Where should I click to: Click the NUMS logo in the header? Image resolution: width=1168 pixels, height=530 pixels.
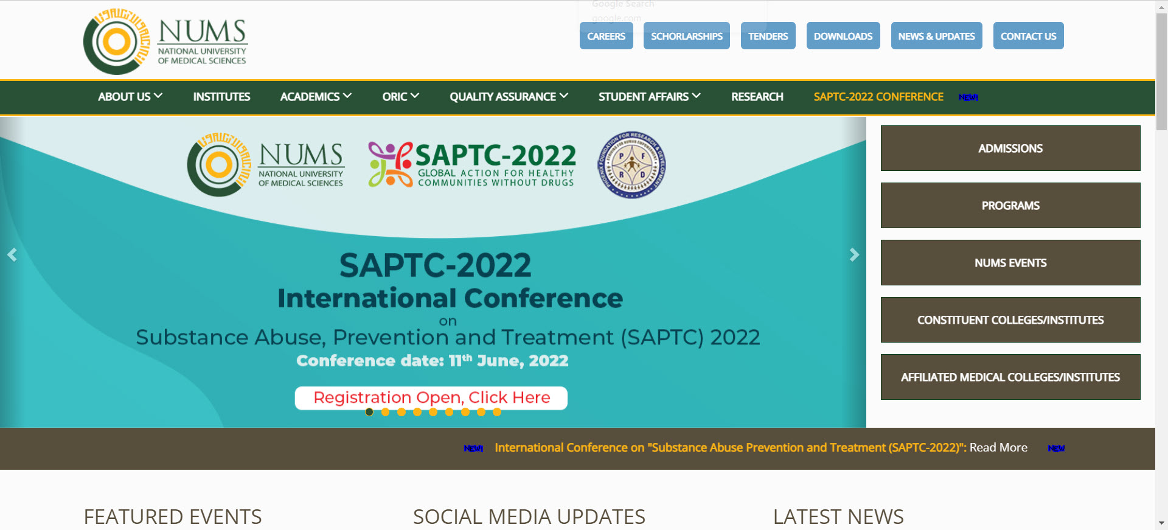(x=165, y=41)
